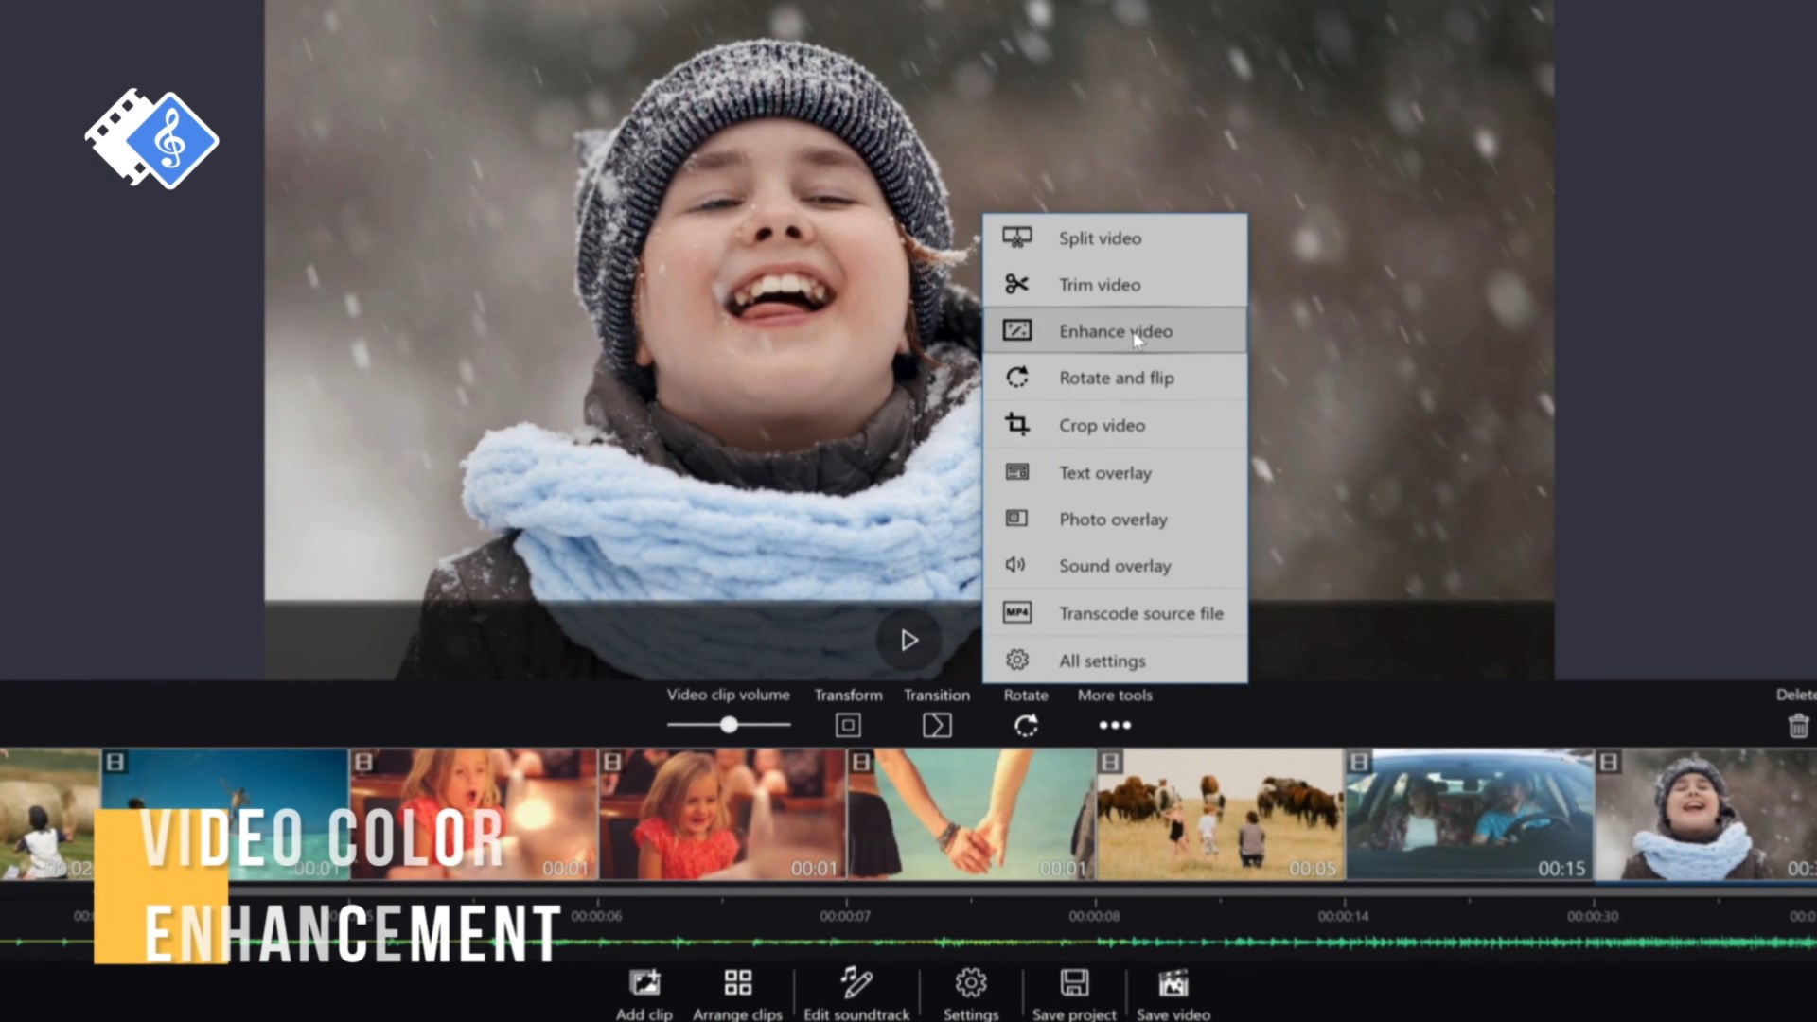Select All settings option
This screenshot has height=1022, width=1817.
(x=1102, y=661)
